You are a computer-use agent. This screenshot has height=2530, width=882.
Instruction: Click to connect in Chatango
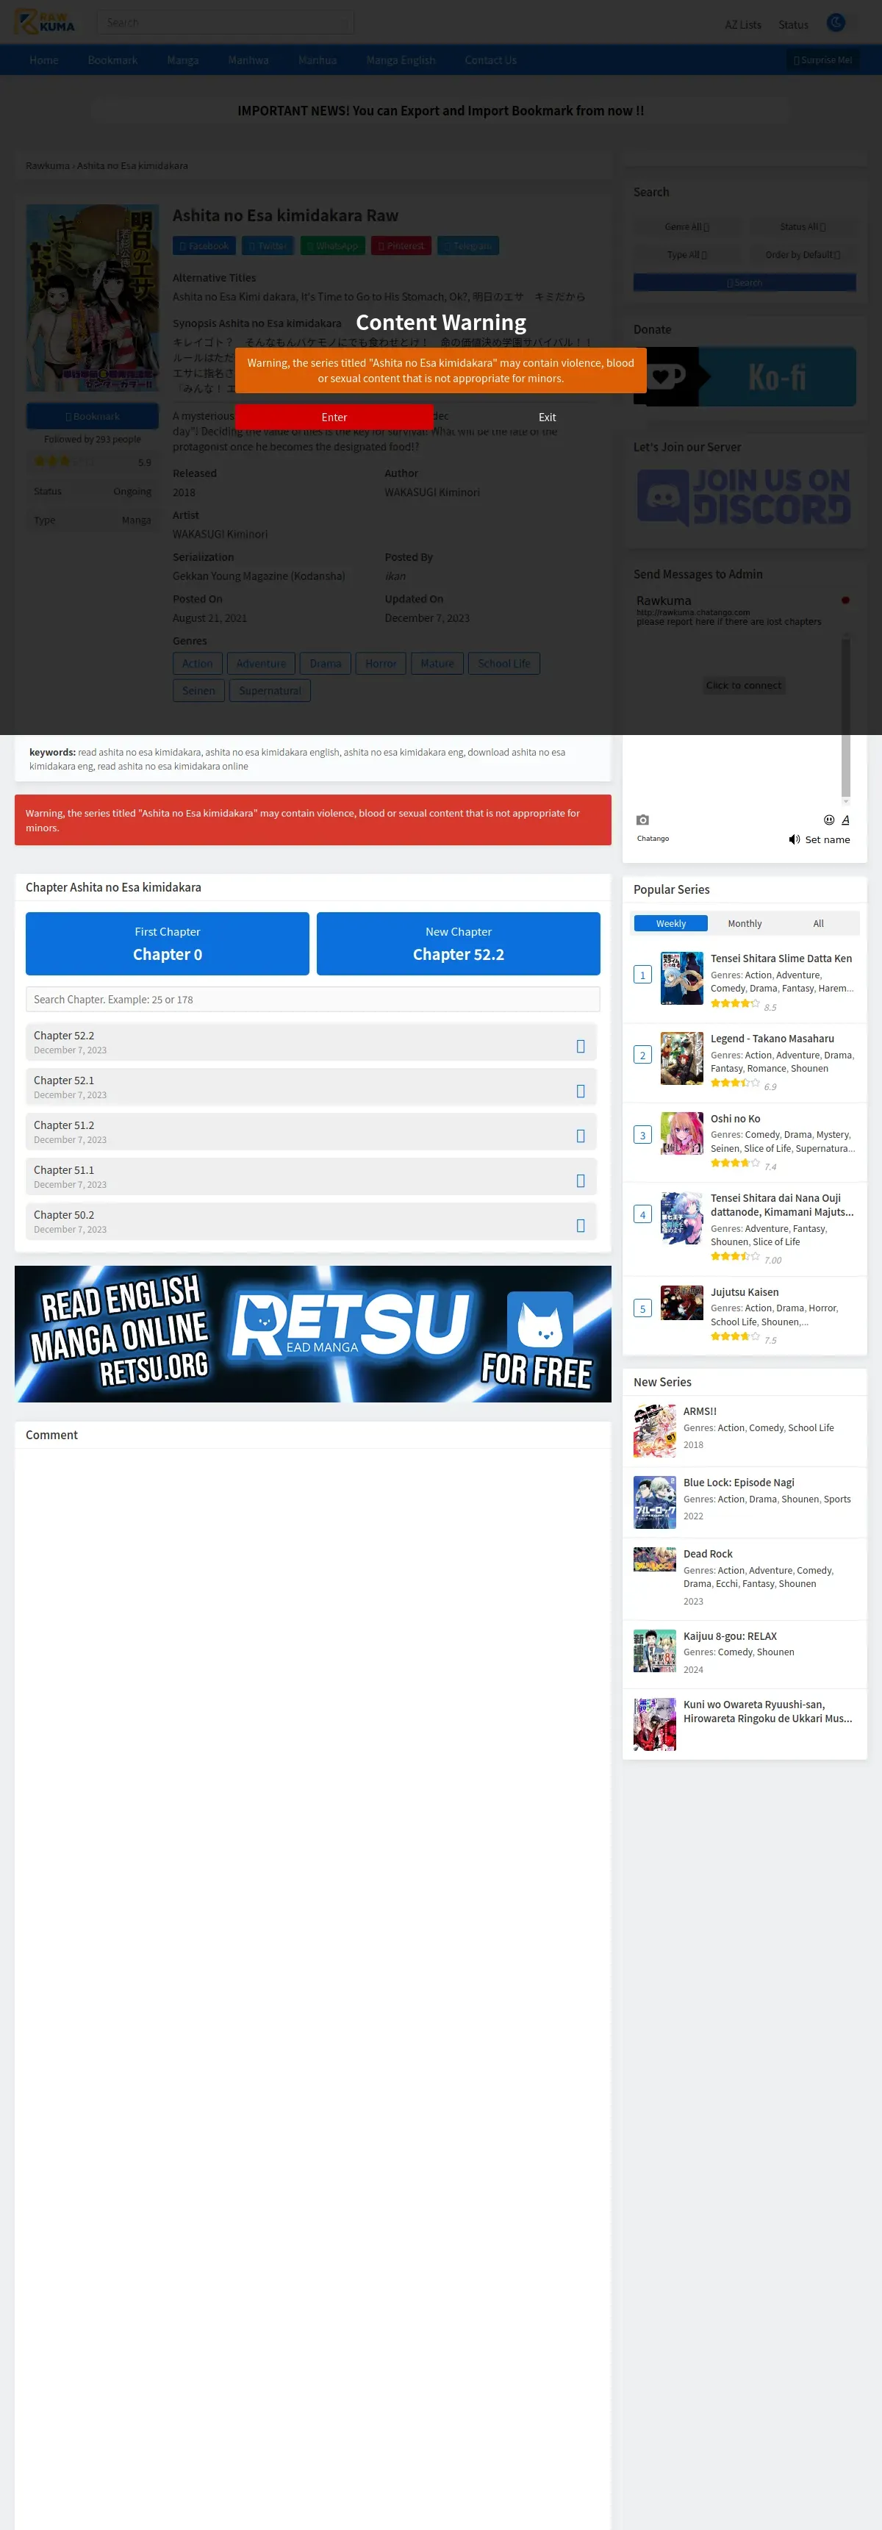point(744,686)
